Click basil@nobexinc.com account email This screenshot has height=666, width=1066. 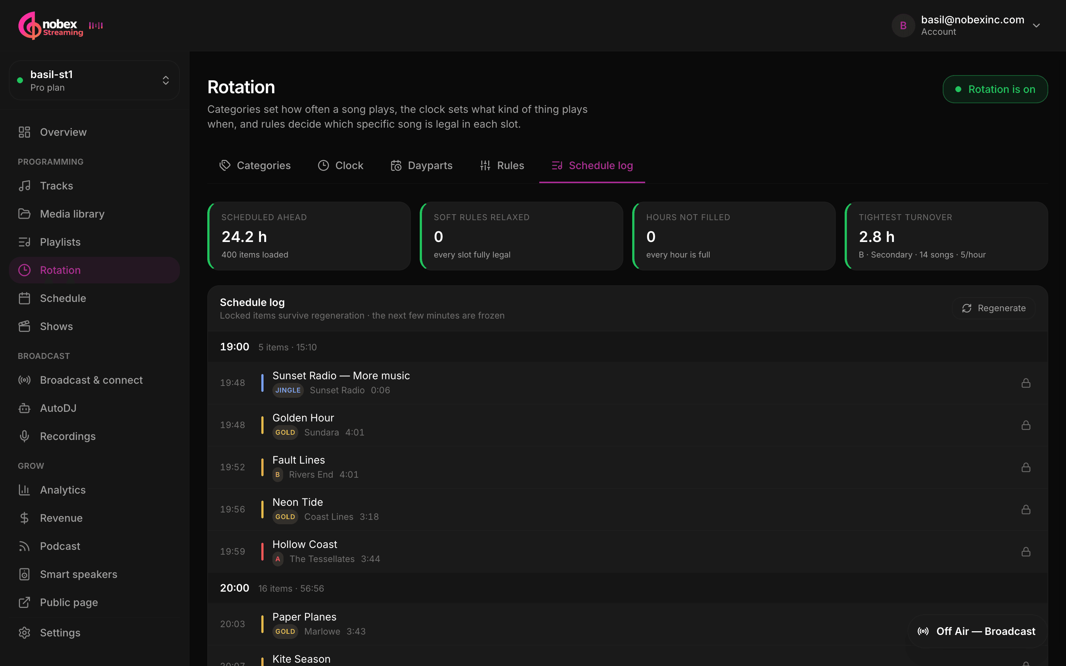point(973,20)
